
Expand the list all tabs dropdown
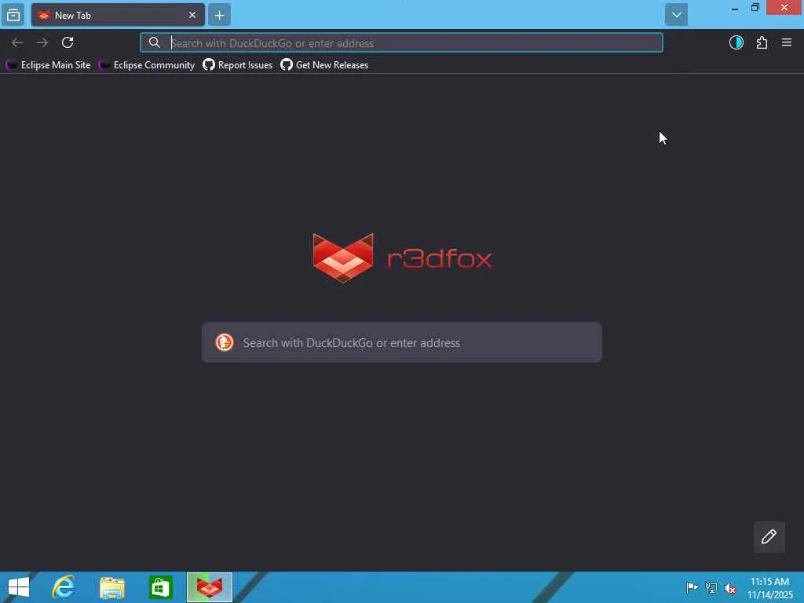point(676,15)
